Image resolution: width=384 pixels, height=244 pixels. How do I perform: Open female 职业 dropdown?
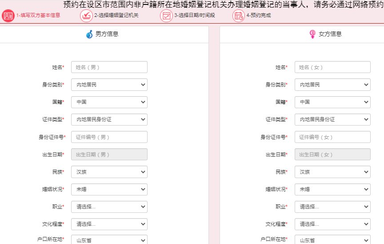point(332,207)
